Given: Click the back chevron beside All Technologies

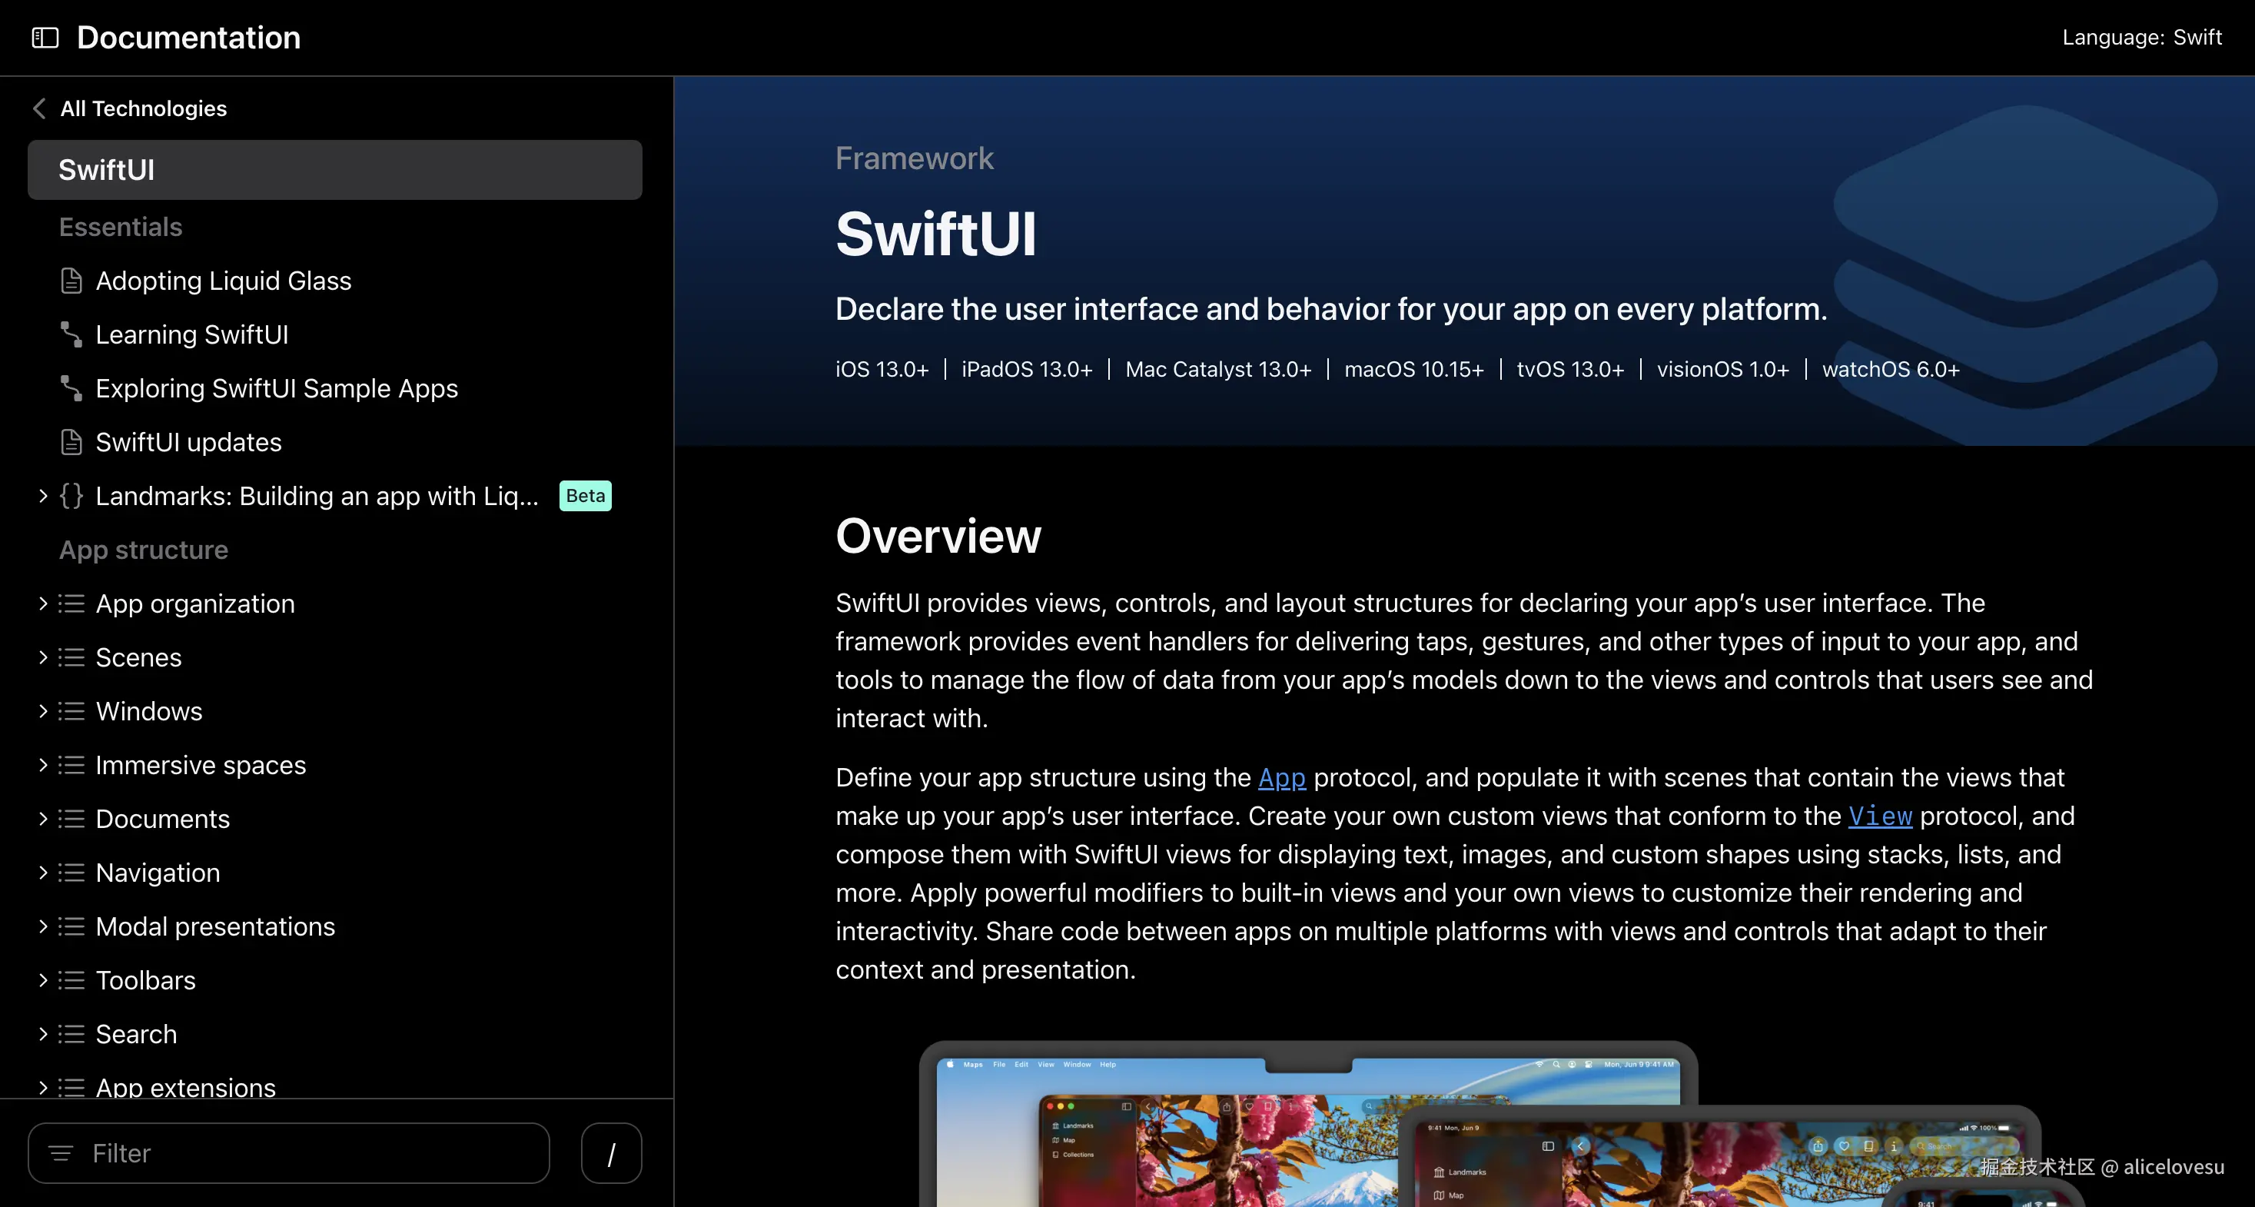Looking at the screenshot, I should point(38,108).
